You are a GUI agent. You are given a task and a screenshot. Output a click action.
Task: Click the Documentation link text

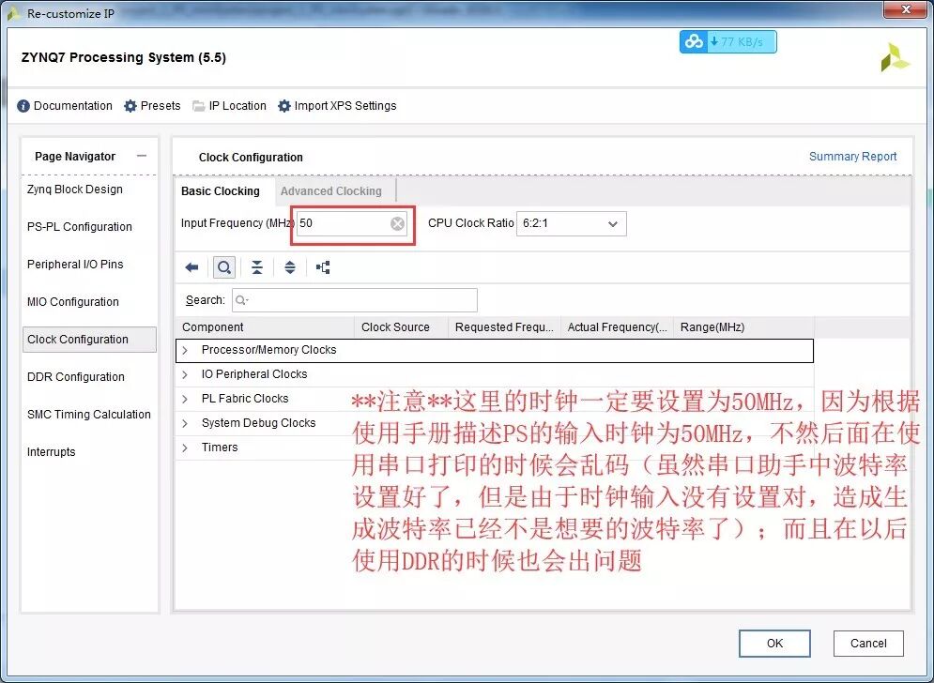pos(72,106)
